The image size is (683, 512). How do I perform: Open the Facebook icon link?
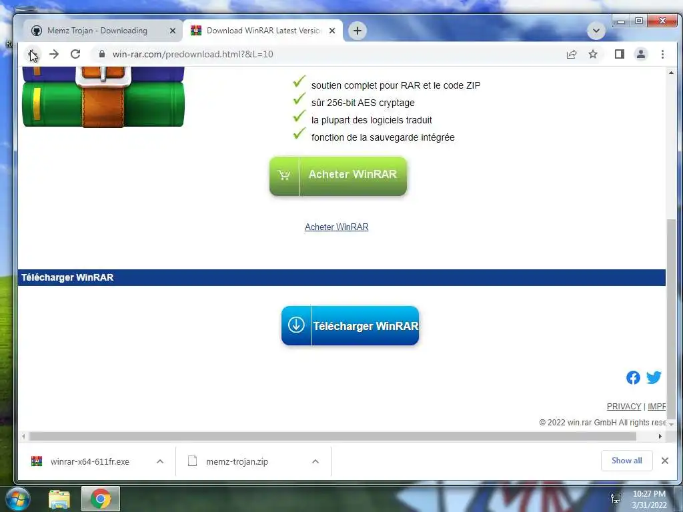coord(634,377)
